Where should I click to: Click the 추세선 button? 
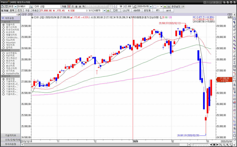coord(35,10)
